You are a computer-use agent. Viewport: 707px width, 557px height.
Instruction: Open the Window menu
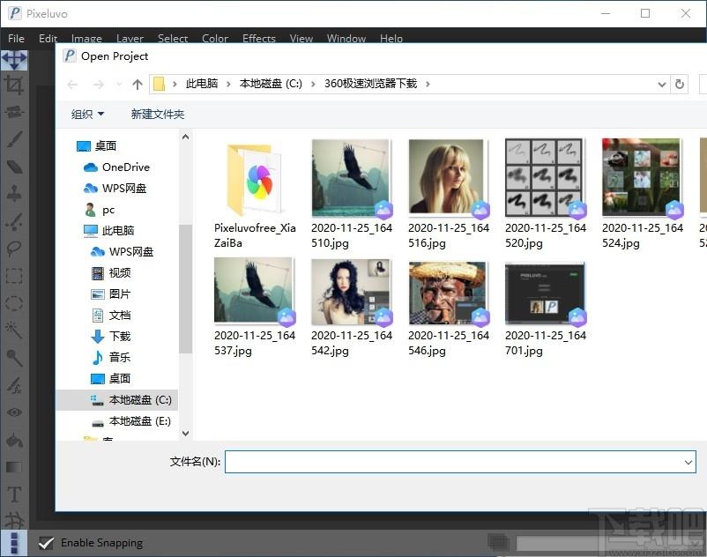(346, 39)
